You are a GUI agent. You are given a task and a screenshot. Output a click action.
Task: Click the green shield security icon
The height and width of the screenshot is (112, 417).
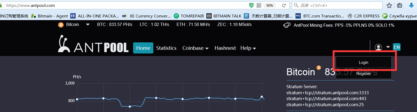coord(251,6)
